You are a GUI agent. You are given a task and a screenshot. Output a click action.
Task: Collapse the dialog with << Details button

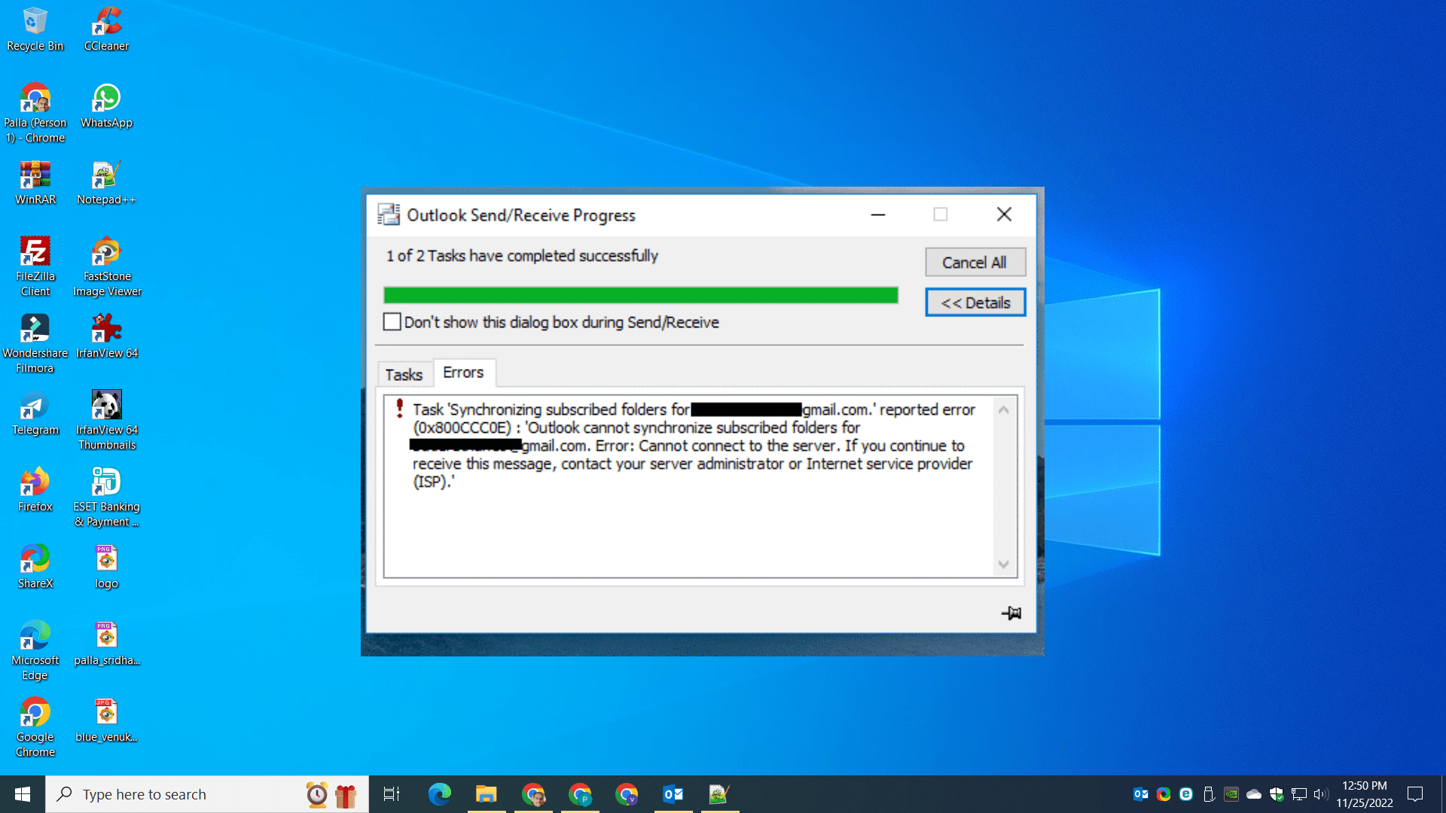coord(975,303)
